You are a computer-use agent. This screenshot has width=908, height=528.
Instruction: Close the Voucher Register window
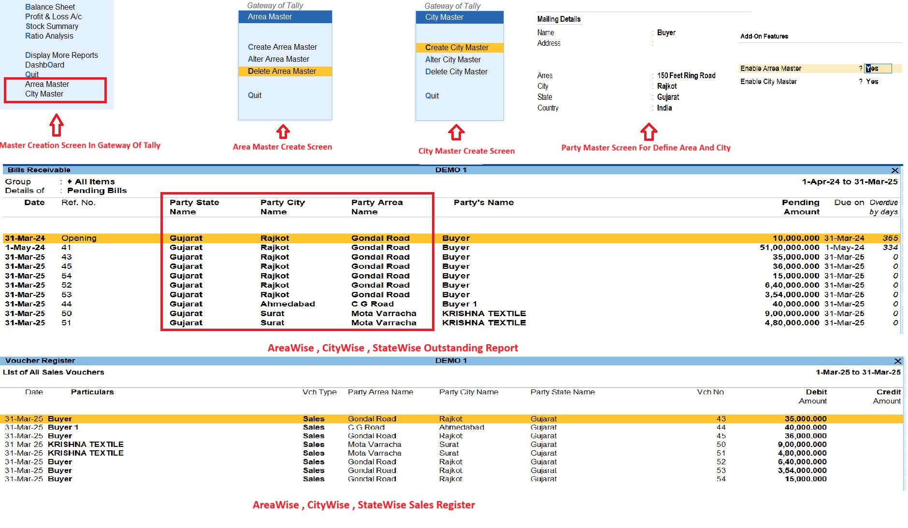coord(897,361)
